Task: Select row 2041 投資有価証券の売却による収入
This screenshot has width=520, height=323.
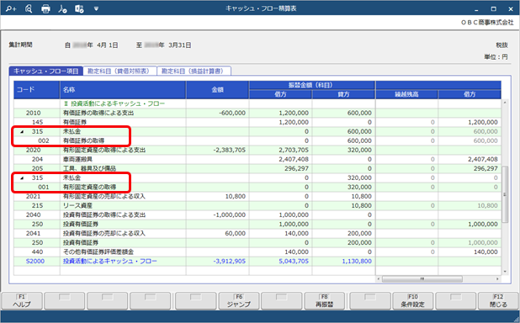Action: (257, 234)
